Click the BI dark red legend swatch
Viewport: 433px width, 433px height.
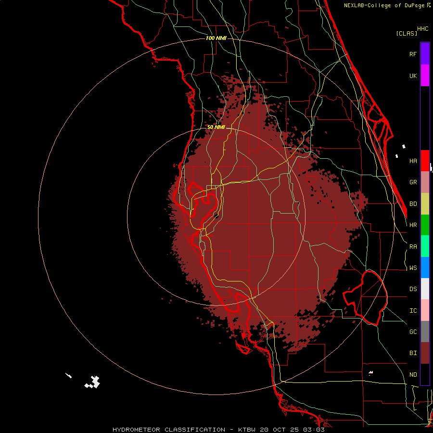coord(425,353)
